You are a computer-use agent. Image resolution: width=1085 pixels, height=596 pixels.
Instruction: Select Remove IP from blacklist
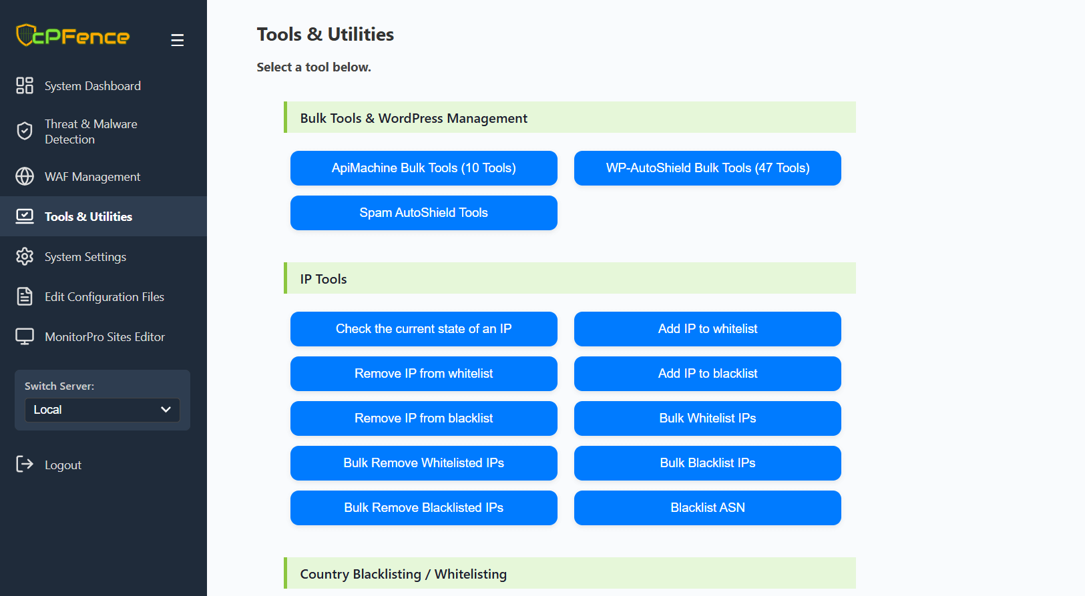[x=424, y=418]
